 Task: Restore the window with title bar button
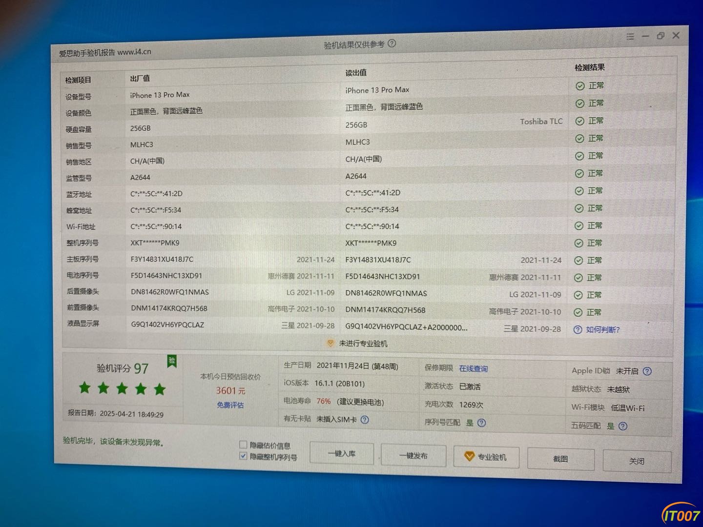[661, 36]
